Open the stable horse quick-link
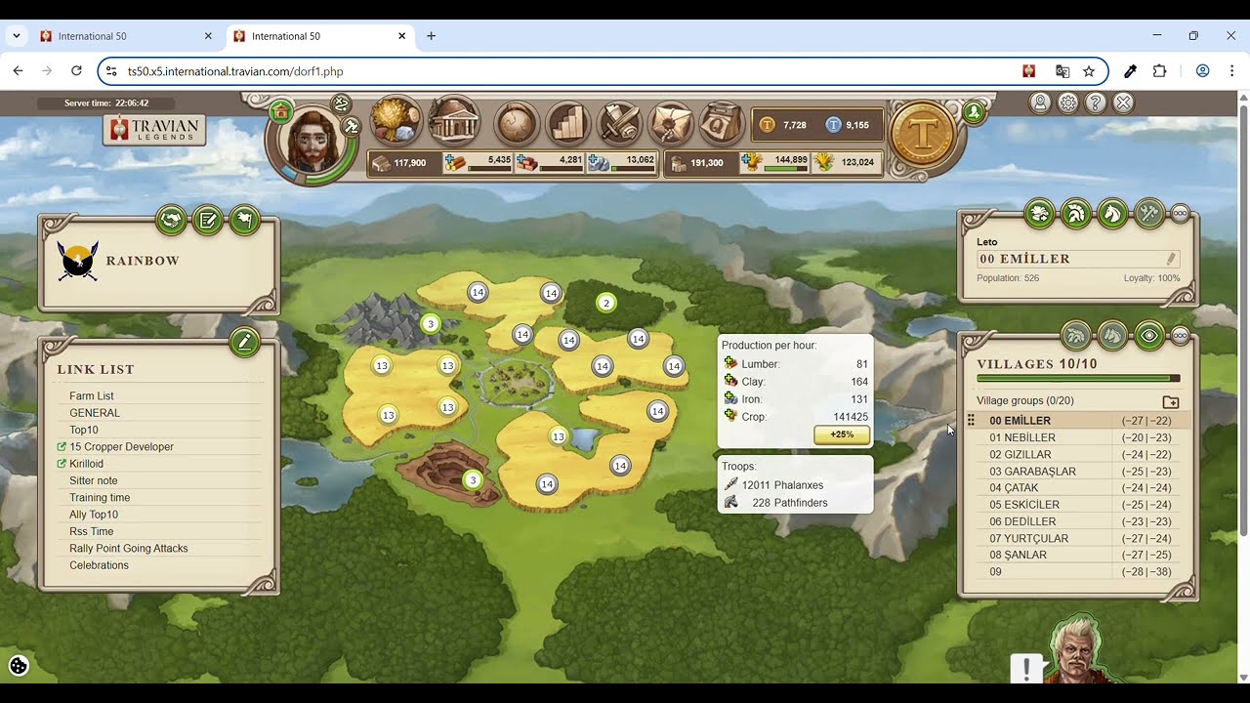1250x703 pixels. coord(1112,213)
